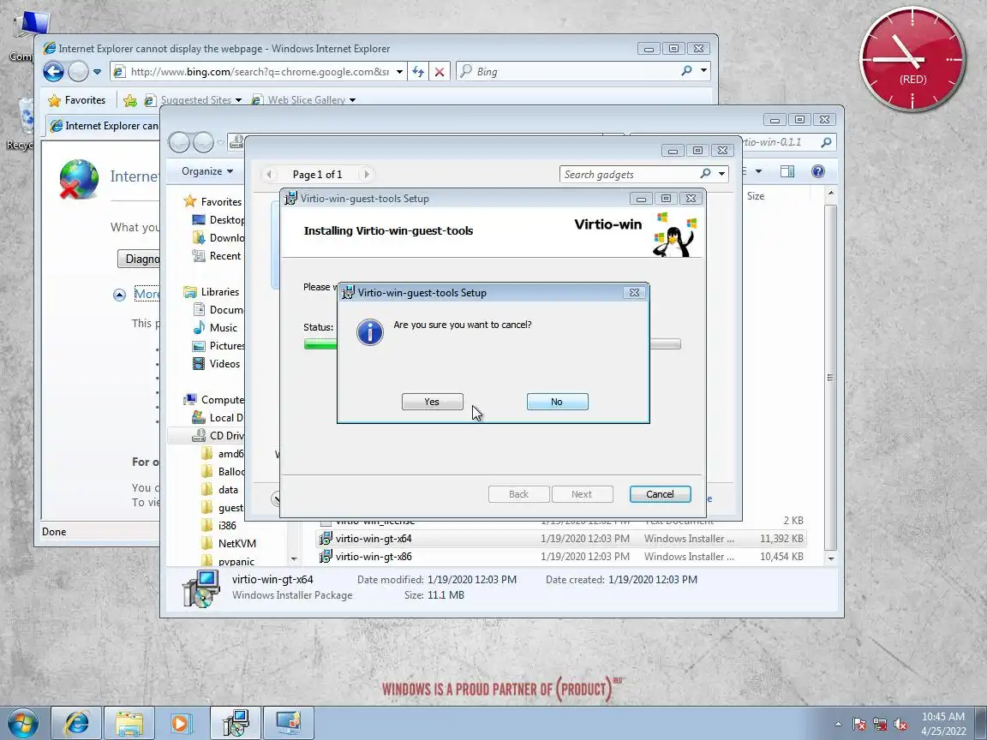987x740 pixels.
Task: Open the Favorites star button in IE
Action: point(77,100)
